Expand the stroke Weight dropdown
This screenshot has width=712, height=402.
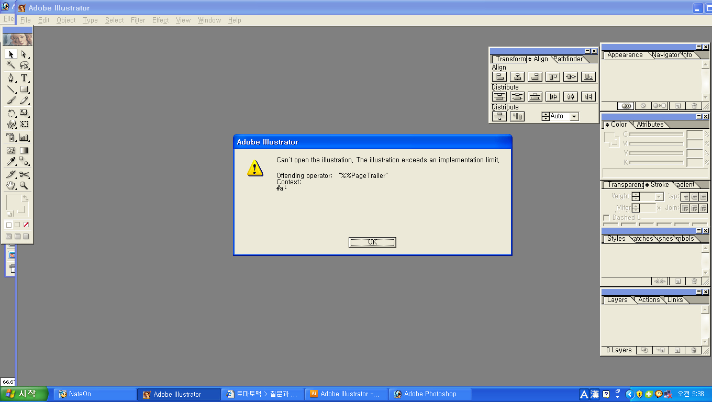tap(659, 197)
